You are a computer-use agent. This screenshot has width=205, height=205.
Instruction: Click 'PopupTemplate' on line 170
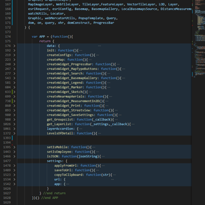point(91,18)
